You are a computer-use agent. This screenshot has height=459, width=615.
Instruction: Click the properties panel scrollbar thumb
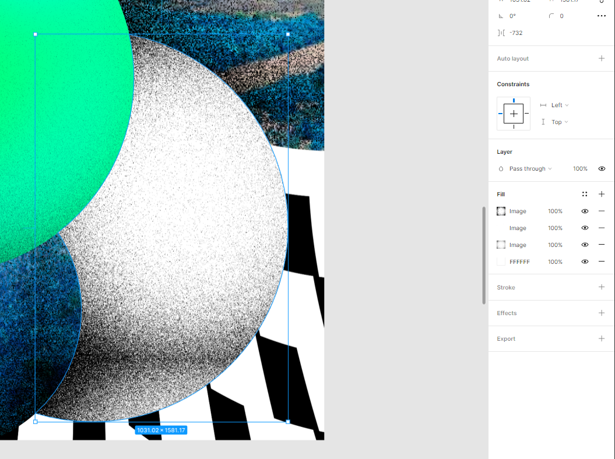[x=484, y=255]
